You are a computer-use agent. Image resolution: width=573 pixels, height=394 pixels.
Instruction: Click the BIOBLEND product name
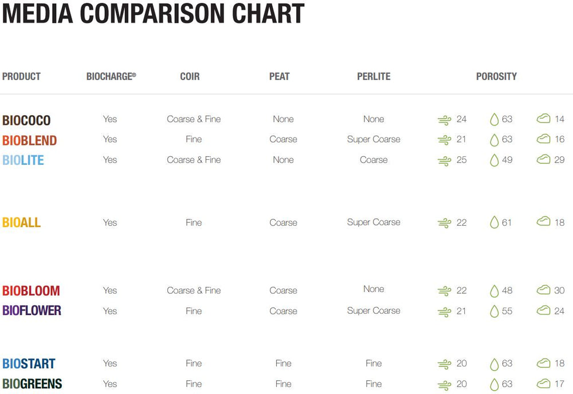[x=29, y=140]
